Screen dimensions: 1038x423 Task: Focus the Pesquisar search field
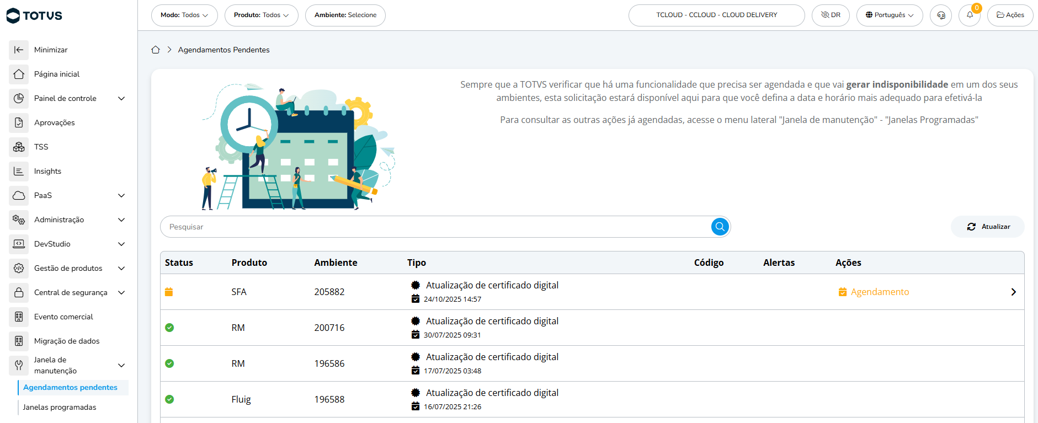(436, 227)
